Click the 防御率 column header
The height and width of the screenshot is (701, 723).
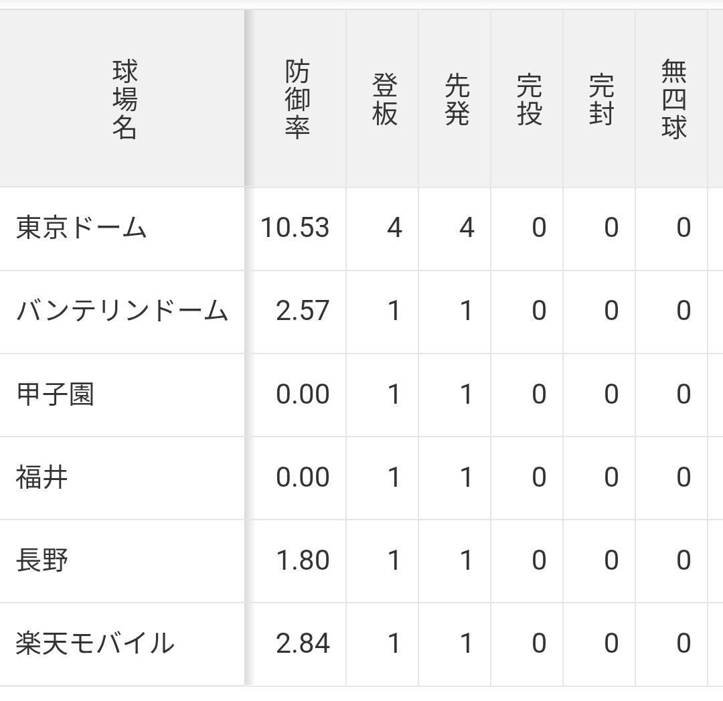coord(297,98)
